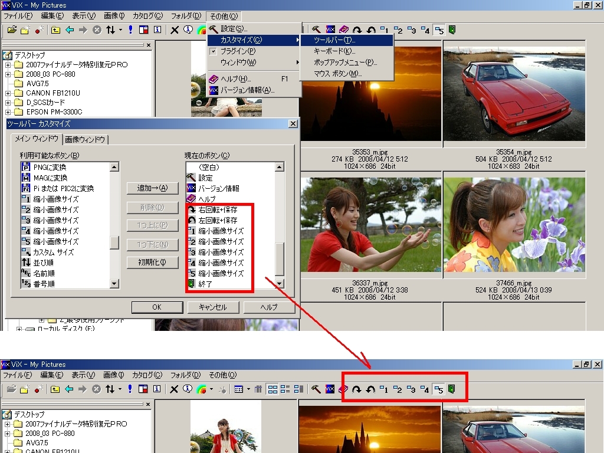The width and height of the screenshot is (604, 453).
Task: Toggle layout pane icon in upper toolbar
Action: pos(144,30)
